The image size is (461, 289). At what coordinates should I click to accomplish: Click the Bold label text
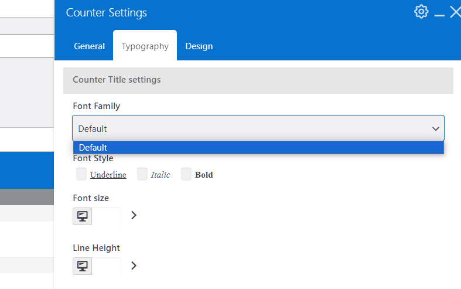(x=204, y=175)
